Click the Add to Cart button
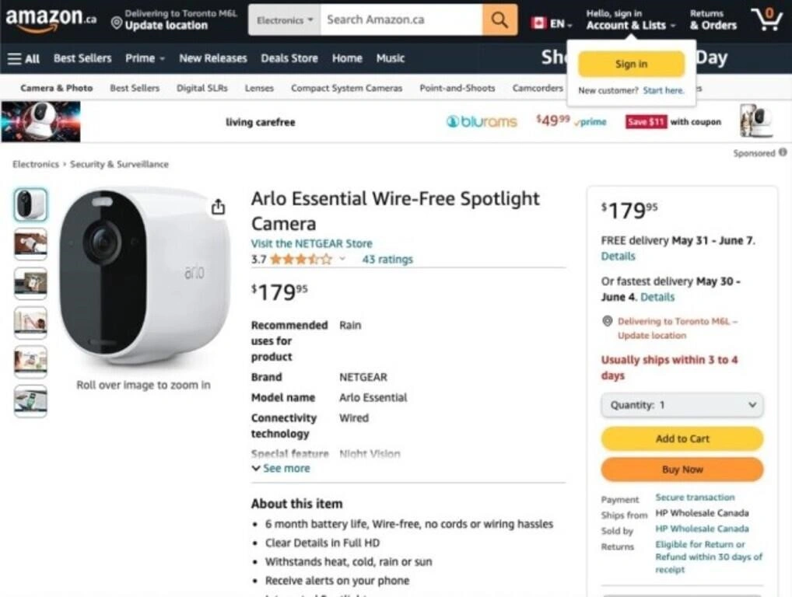Screen dimensions: 792x597 click(x=682, y=438)
